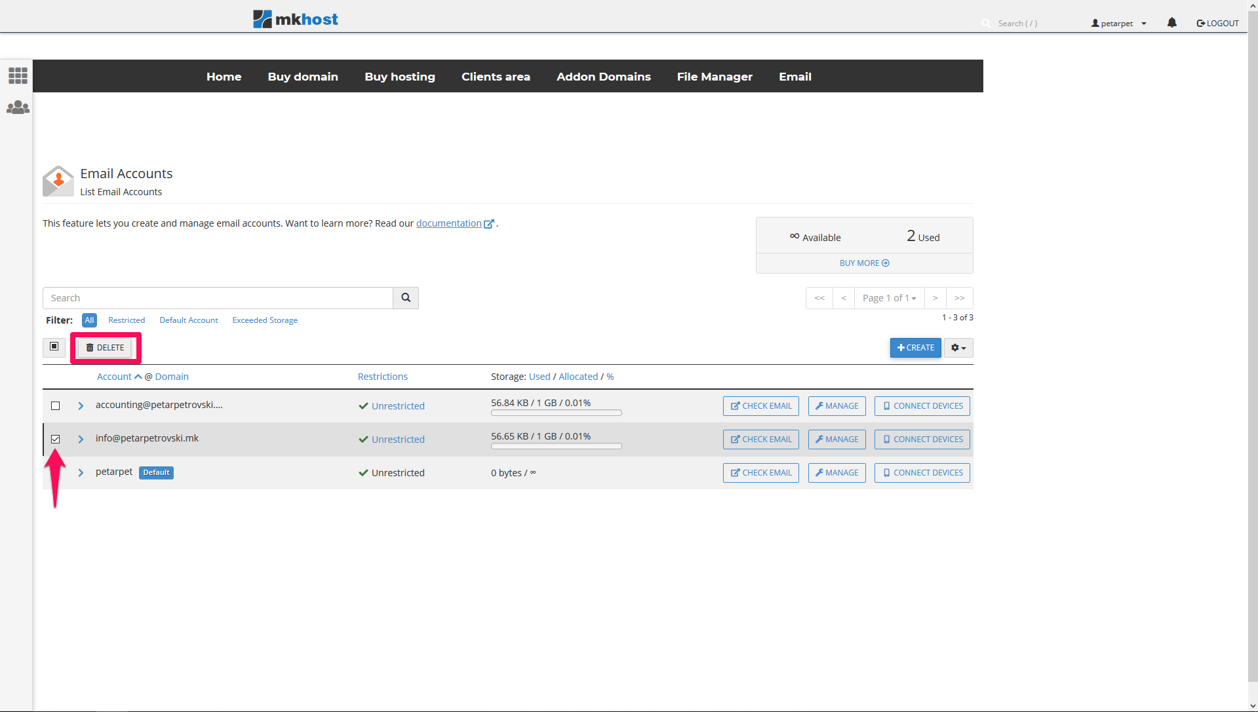
Task: Check the accounting account checkbox
Action: pos(56,406)
